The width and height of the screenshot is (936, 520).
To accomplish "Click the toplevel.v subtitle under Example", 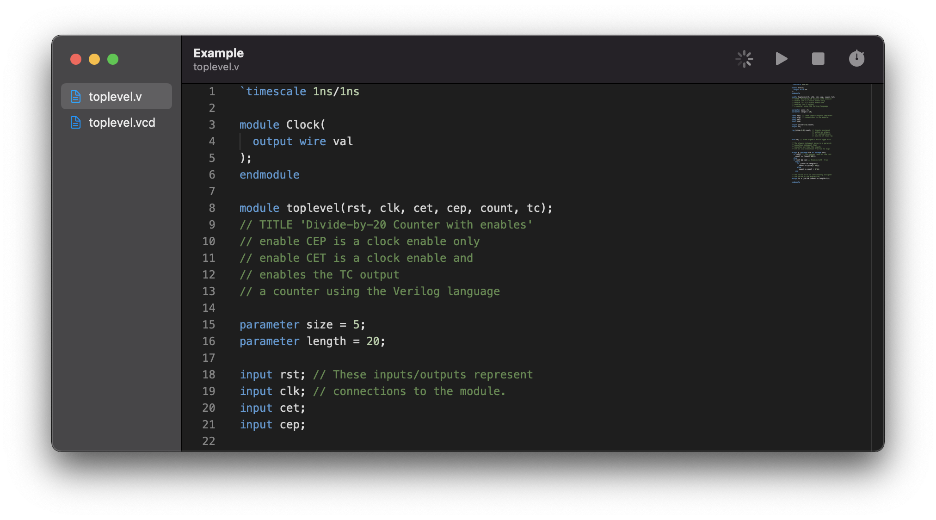I will pos(216,67).
